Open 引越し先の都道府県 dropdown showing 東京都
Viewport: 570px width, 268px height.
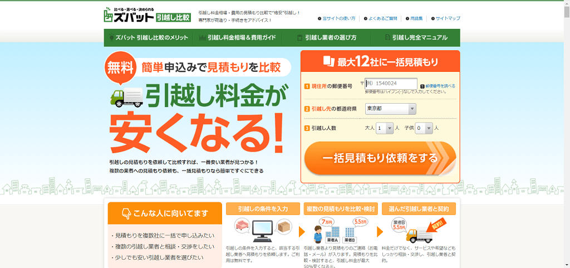point(390,109)
